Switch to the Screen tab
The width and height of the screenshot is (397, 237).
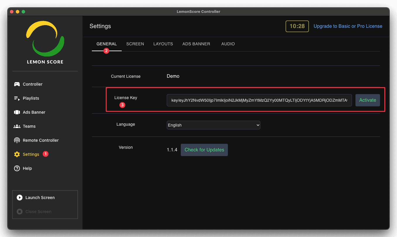pos(135,44)
